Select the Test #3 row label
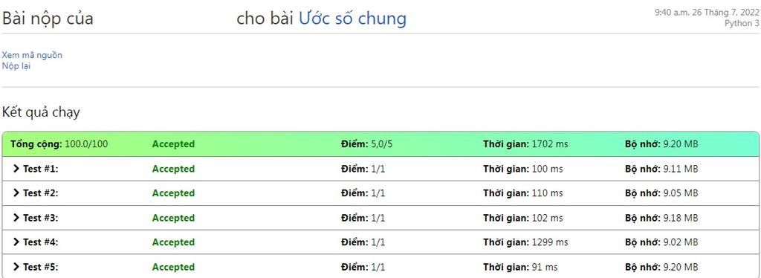The height and width of the screenshot is (278, 761). (x=41, y=218)
